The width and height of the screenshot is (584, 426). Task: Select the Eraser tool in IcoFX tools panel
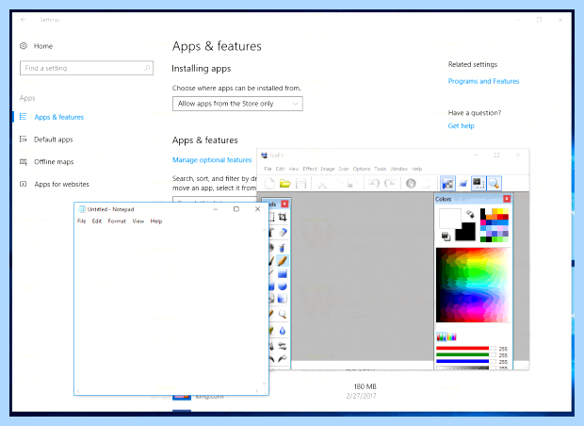[x=283, y=233]
